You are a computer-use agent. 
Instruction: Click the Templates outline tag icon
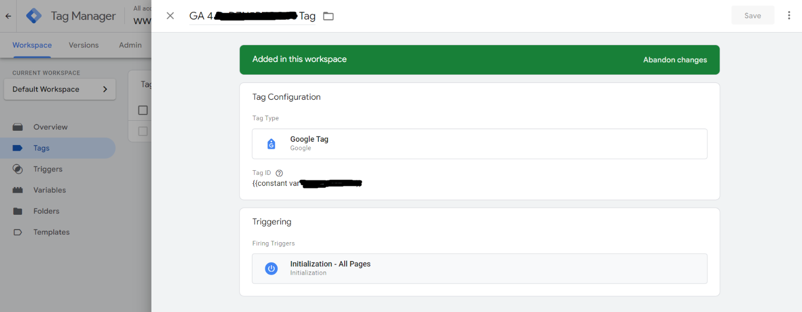click(17, 232)
